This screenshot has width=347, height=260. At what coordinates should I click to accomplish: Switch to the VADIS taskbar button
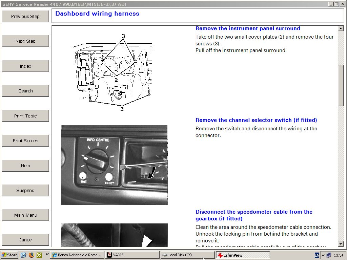point(132,255)
